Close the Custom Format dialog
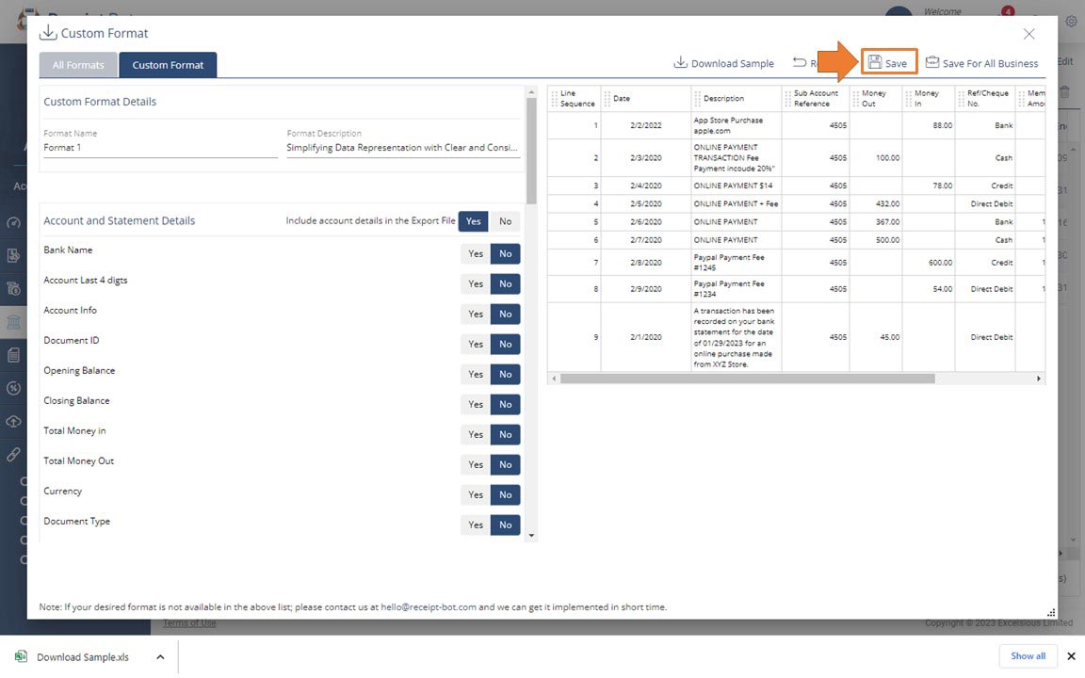Screen dimensions: 1085x678 (1028, 34)
